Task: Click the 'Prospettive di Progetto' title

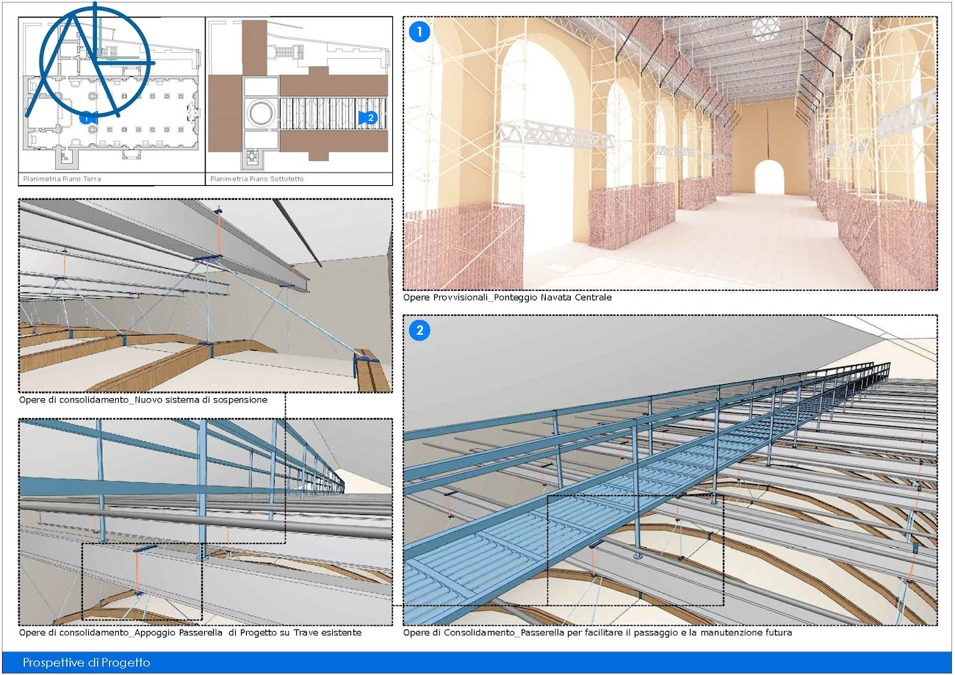Action: point(86,663)
